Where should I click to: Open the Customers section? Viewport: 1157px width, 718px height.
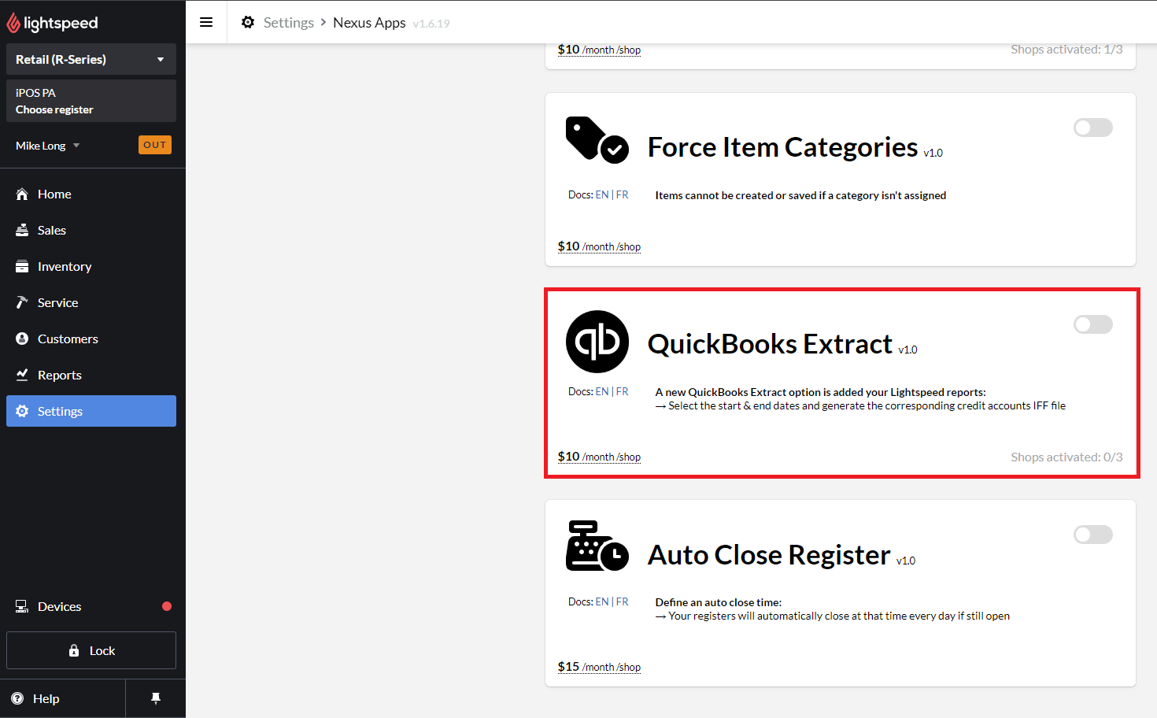coord(91,339)
